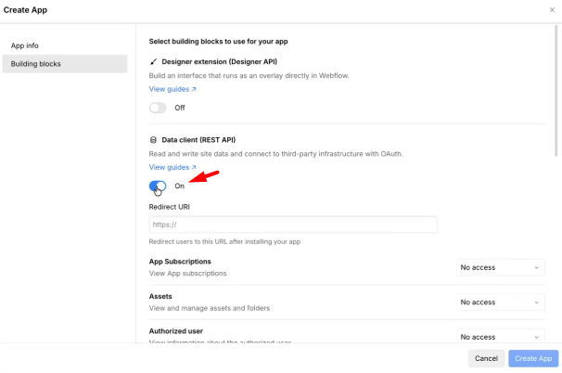562x373 pixels.
Task: Open the App Subscriptions access dropdown
Action: [x=501, y=267]
